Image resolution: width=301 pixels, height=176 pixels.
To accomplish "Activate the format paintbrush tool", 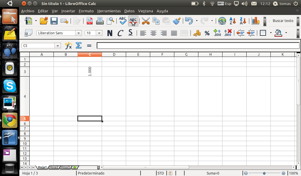I will 177,21.
